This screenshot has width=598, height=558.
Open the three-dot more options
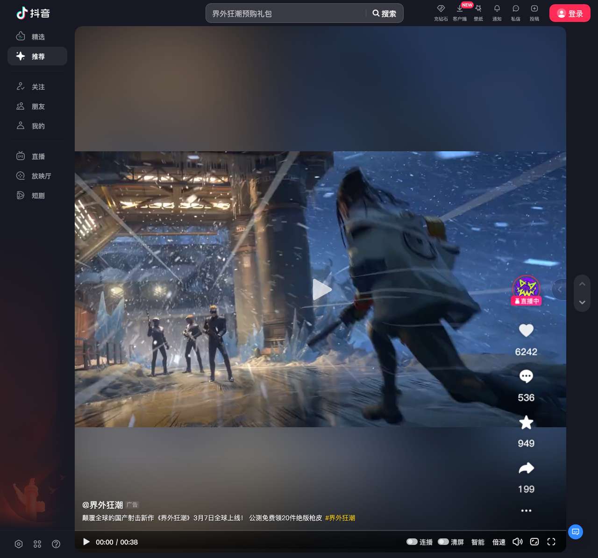coord(526,510)
